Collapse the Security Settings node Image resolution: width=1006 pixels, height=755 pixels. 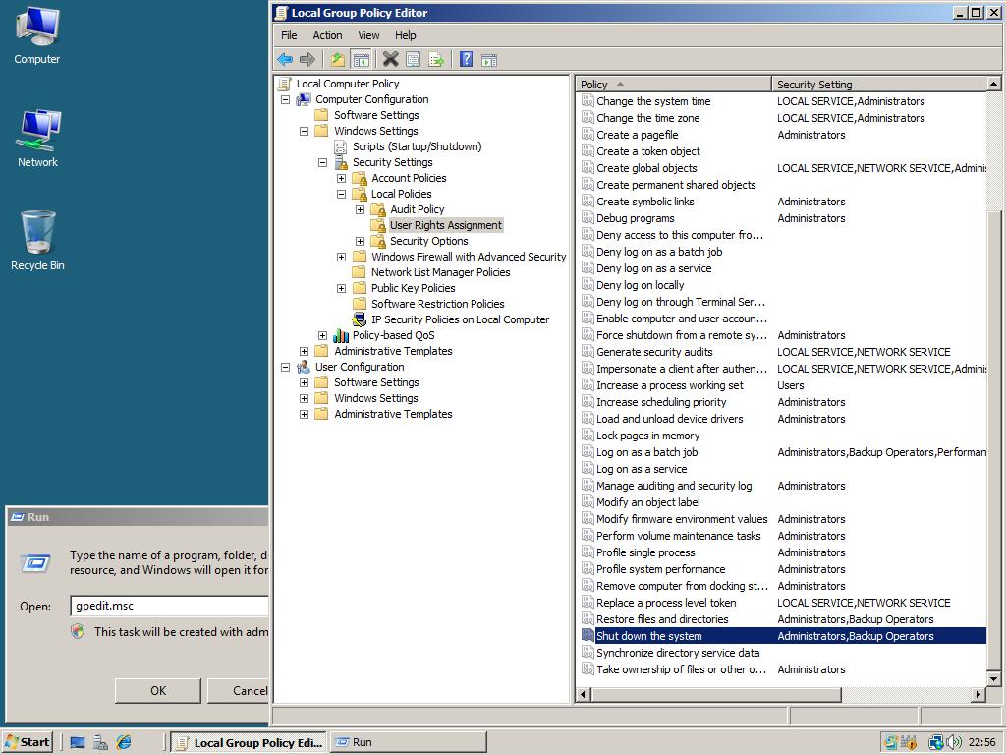[x=322, y=162]
